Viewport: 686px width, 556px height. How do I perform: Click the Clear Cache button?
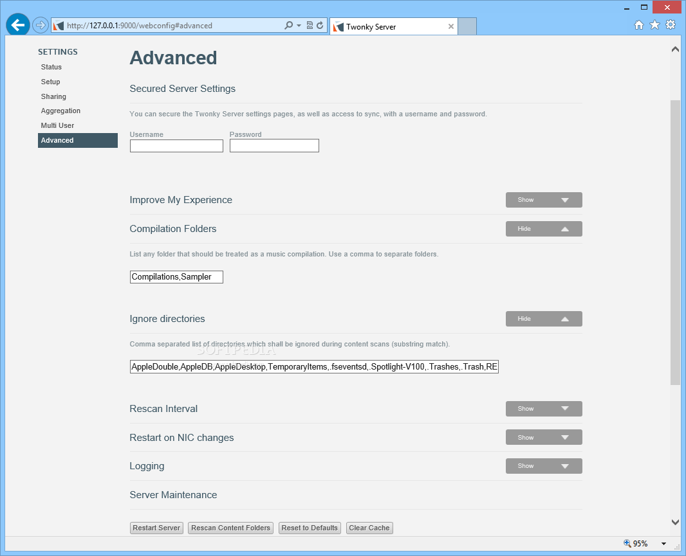(x=369, y=528)
